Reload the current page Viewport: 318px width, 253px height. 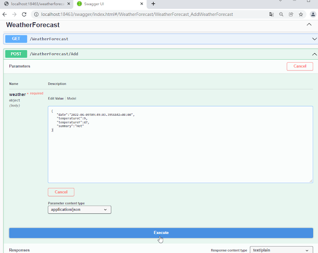(x=24, y=14)
